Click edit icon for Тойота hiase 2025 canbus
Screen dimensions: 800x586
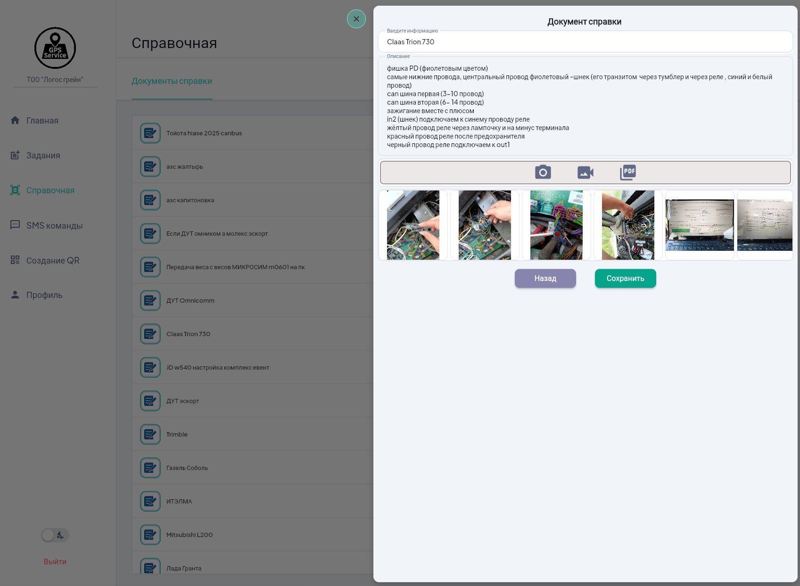150,133
